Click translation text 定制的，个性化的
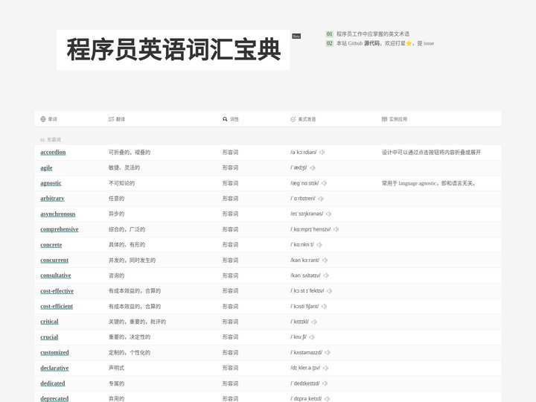Viewport: 536px width, 402px height. [x=130, y=352]
